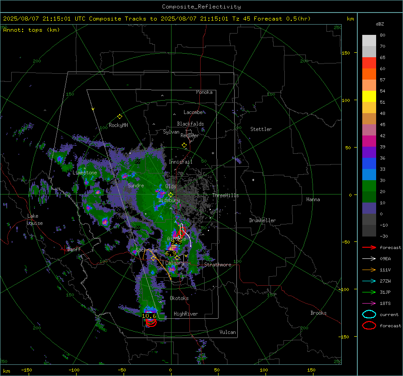Click the Innisfail city label
This screenshot has height=376, width=403.
[180, 162]
